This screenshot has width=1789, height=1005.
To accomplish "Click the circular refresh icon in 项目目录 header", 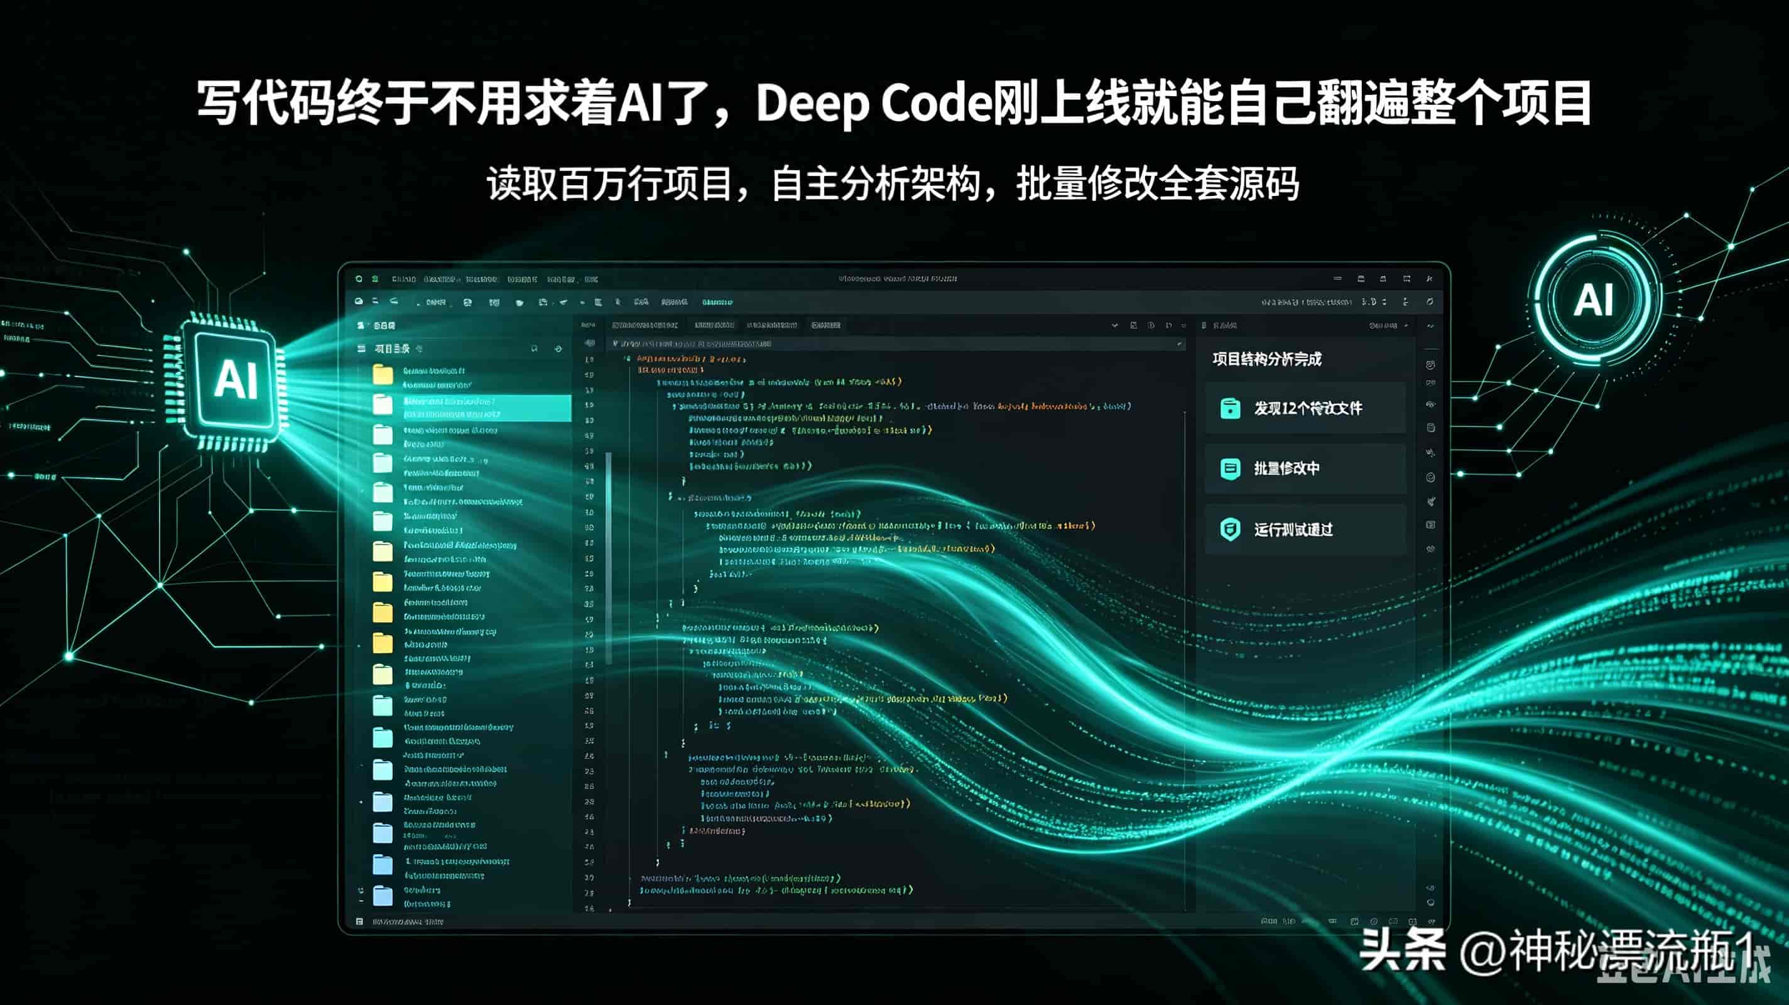I will coord(558,349).
